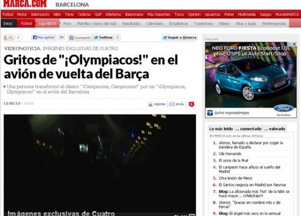Click the Facebook like button
301x216 pixels.
[x=44, y=37]
